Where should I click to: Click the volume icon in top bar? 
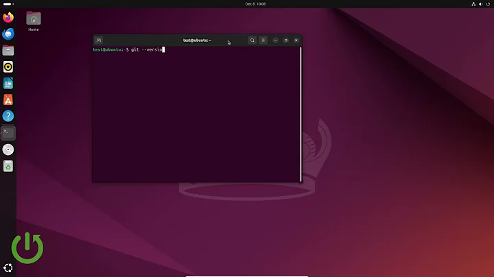(x=481, y=4)
